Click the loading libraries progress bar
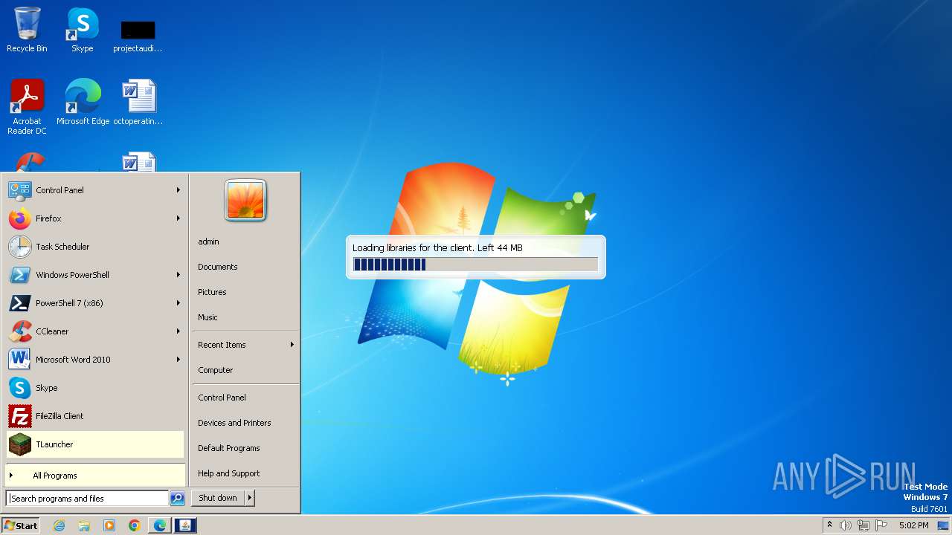The image size is (952, 535). pos(475,265)
